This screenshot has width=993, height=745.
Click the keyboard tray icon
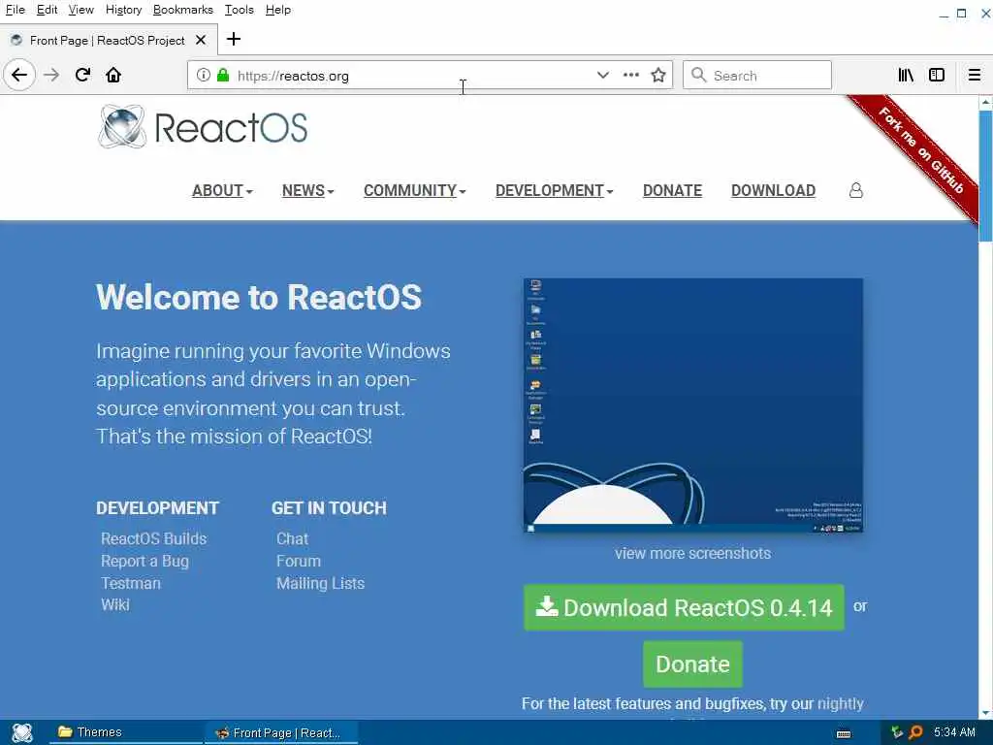click(844, 733)
